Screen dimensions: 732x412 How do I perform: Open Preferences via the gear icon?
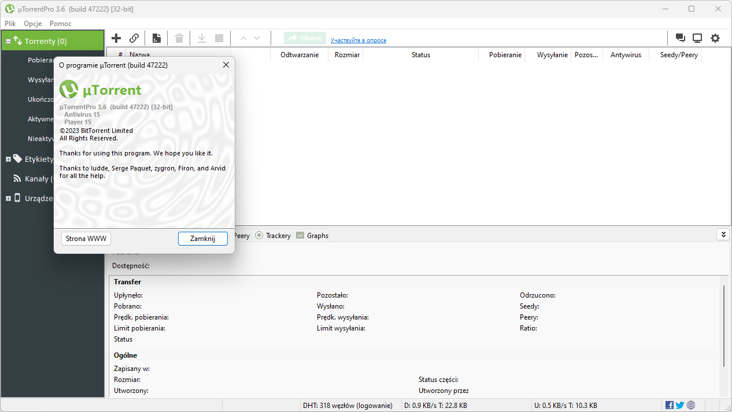point(715,38)
